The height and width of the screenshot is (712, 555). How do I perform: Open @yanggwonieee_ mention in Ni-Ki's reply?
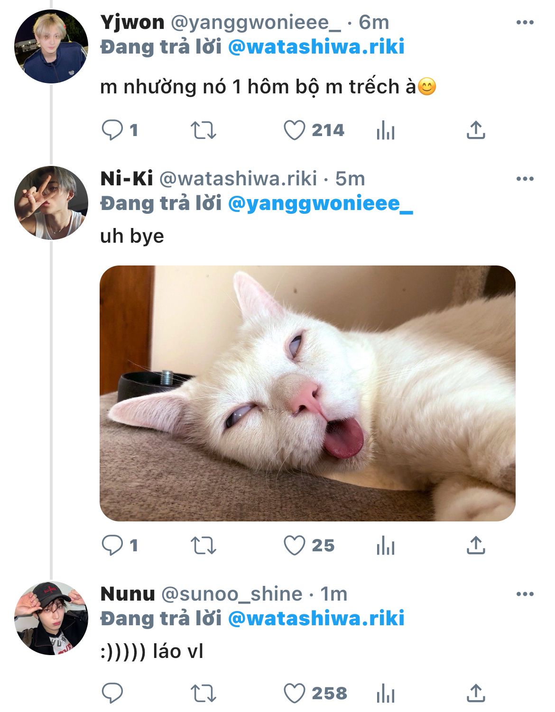click(x=320, y=203)
